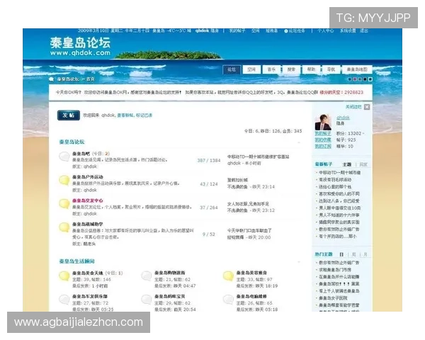Open the 导航 navigation tab
The width and height of the screenshot is (425, 340).
click(x=331, y=69)
